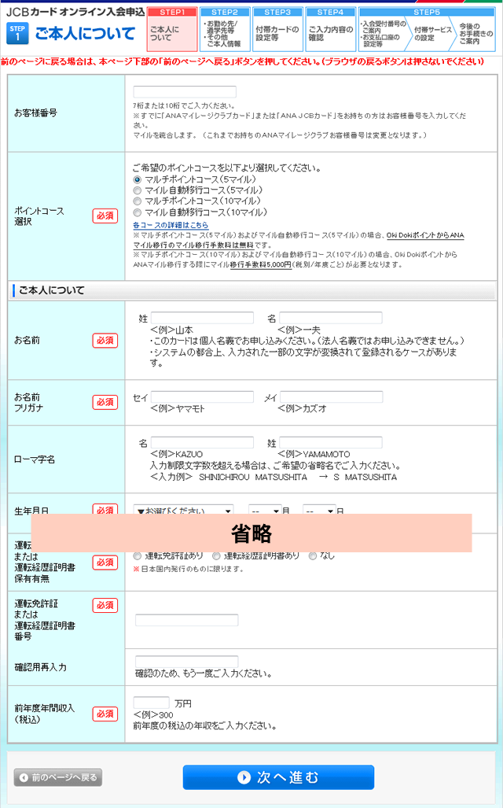Click the お客様番号 input field
The image size is (503, 808).
pos(185,92)
